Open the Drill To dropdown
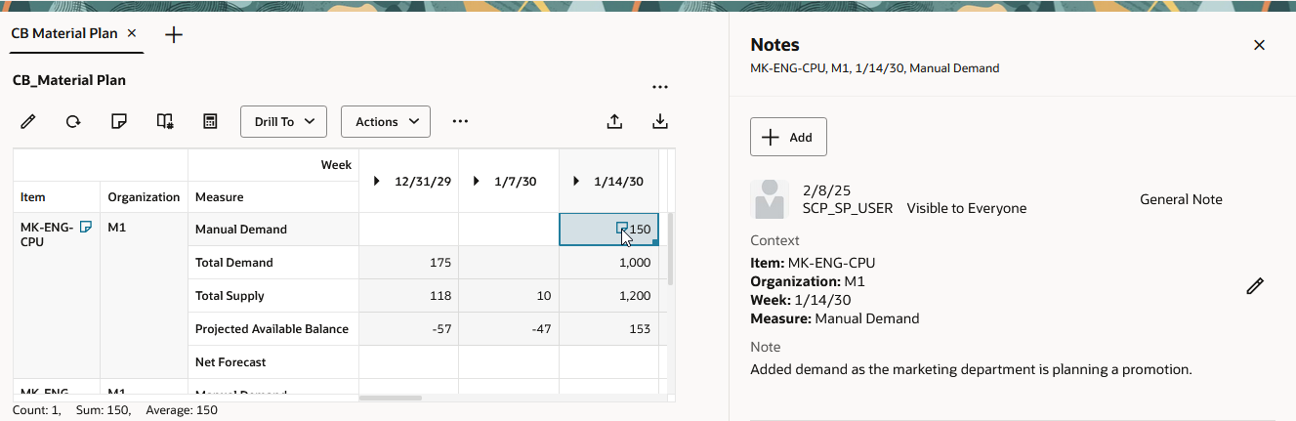Image resolution: width=1296 pixels, height=421 pixels. [283, 121]
